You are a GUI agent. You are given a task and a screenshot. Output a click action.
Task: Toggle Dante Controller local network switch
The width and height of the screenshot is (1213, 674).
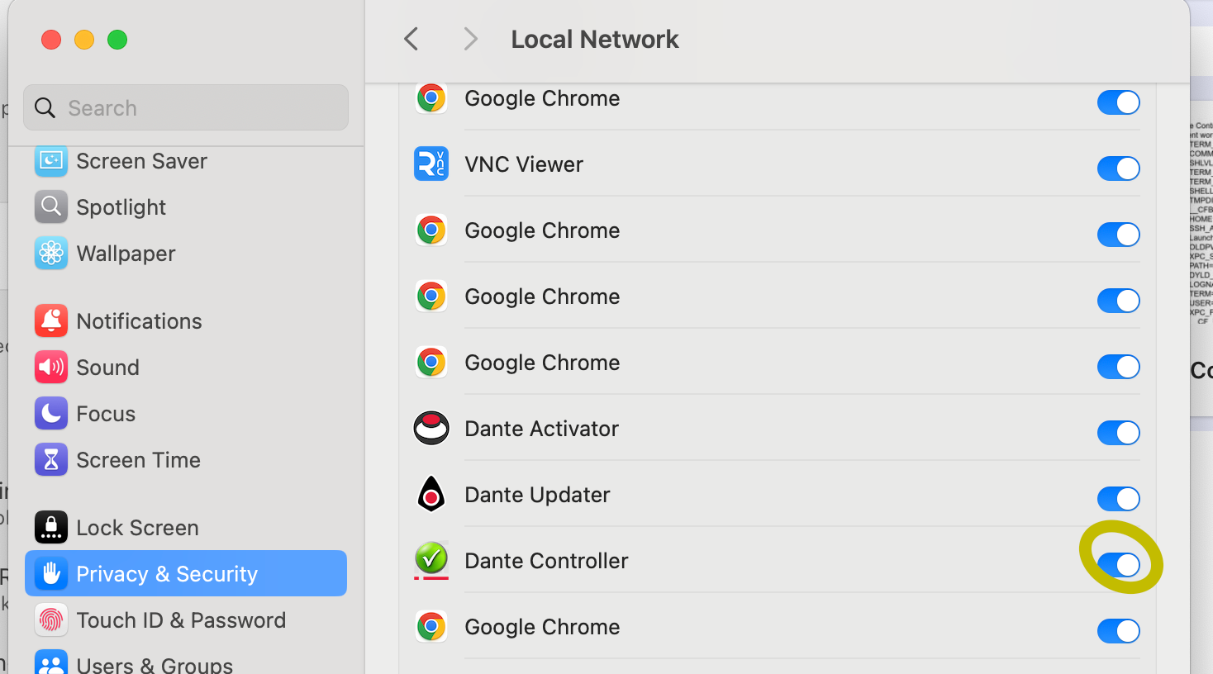tap(1119, 565)
